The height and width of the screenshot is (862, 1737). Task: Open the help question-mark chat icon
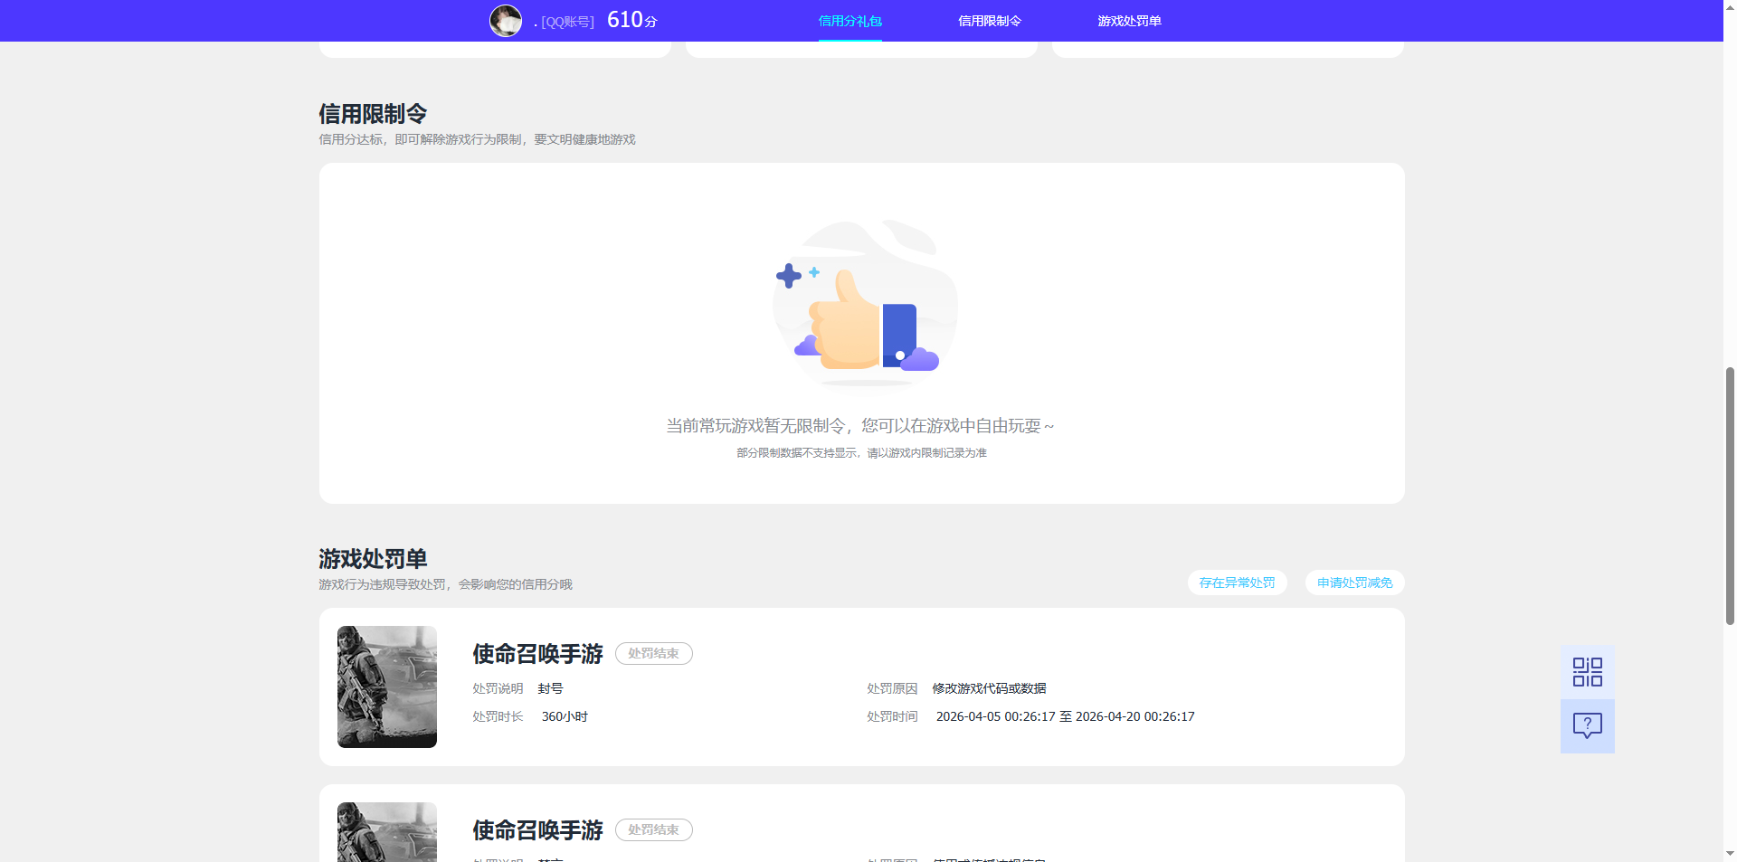1587,726
